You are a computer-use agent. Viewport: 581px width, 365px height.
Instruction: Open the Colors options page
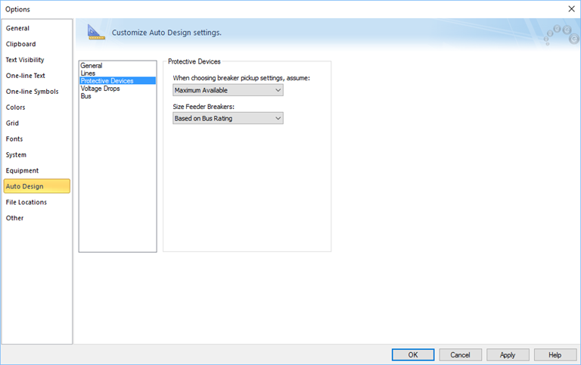(x=16, y=108)
